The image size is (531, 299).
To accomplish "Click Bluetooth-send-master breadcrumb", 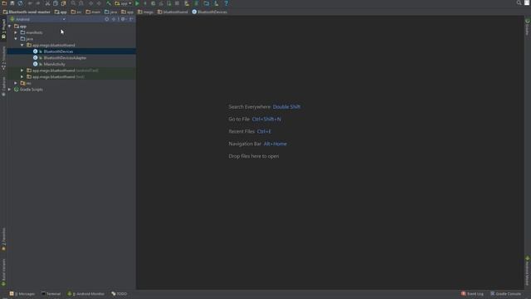I will (27, 12).
